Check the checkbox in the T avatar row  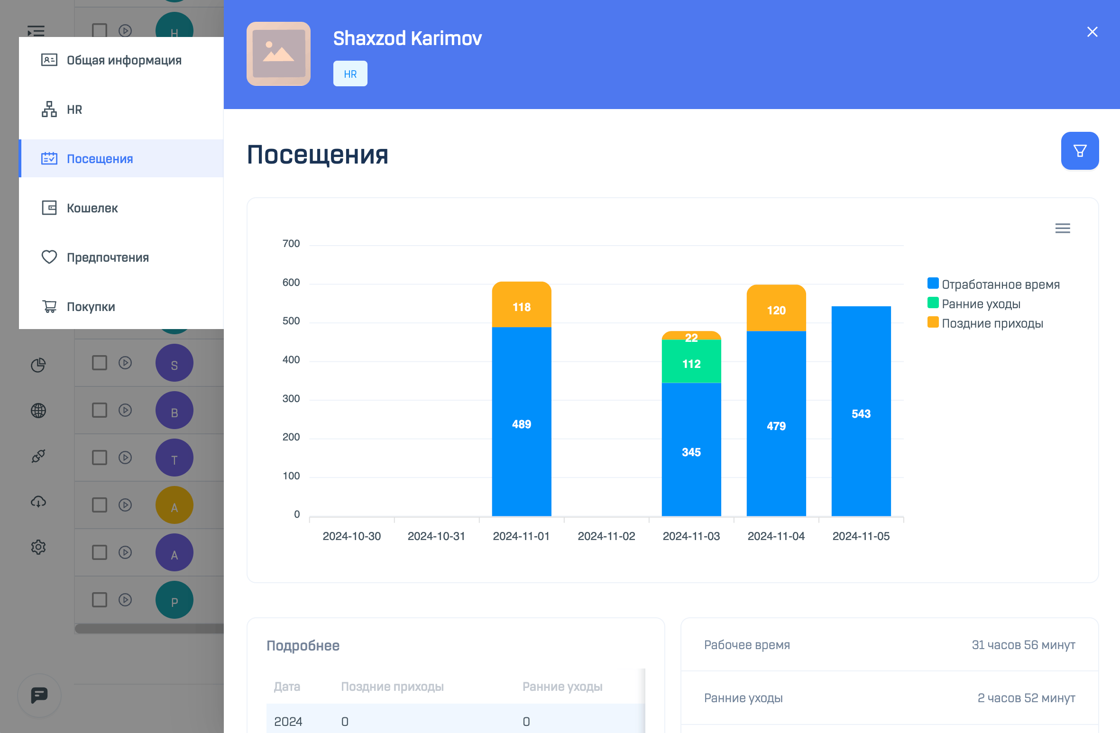pyautogui.click(x=100, y=458)
